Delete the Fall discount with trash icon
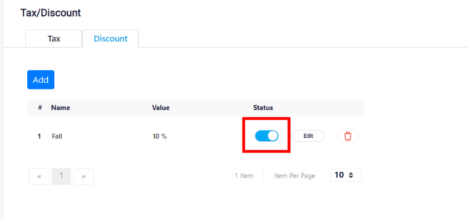This screenshot has width=467, height=220. (348, 136)
